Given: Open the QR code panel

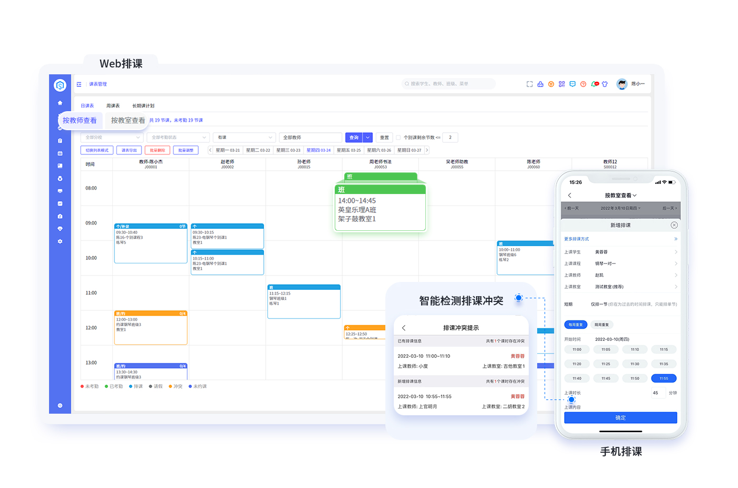Looking at the screenshot, I should click(562, 84).
